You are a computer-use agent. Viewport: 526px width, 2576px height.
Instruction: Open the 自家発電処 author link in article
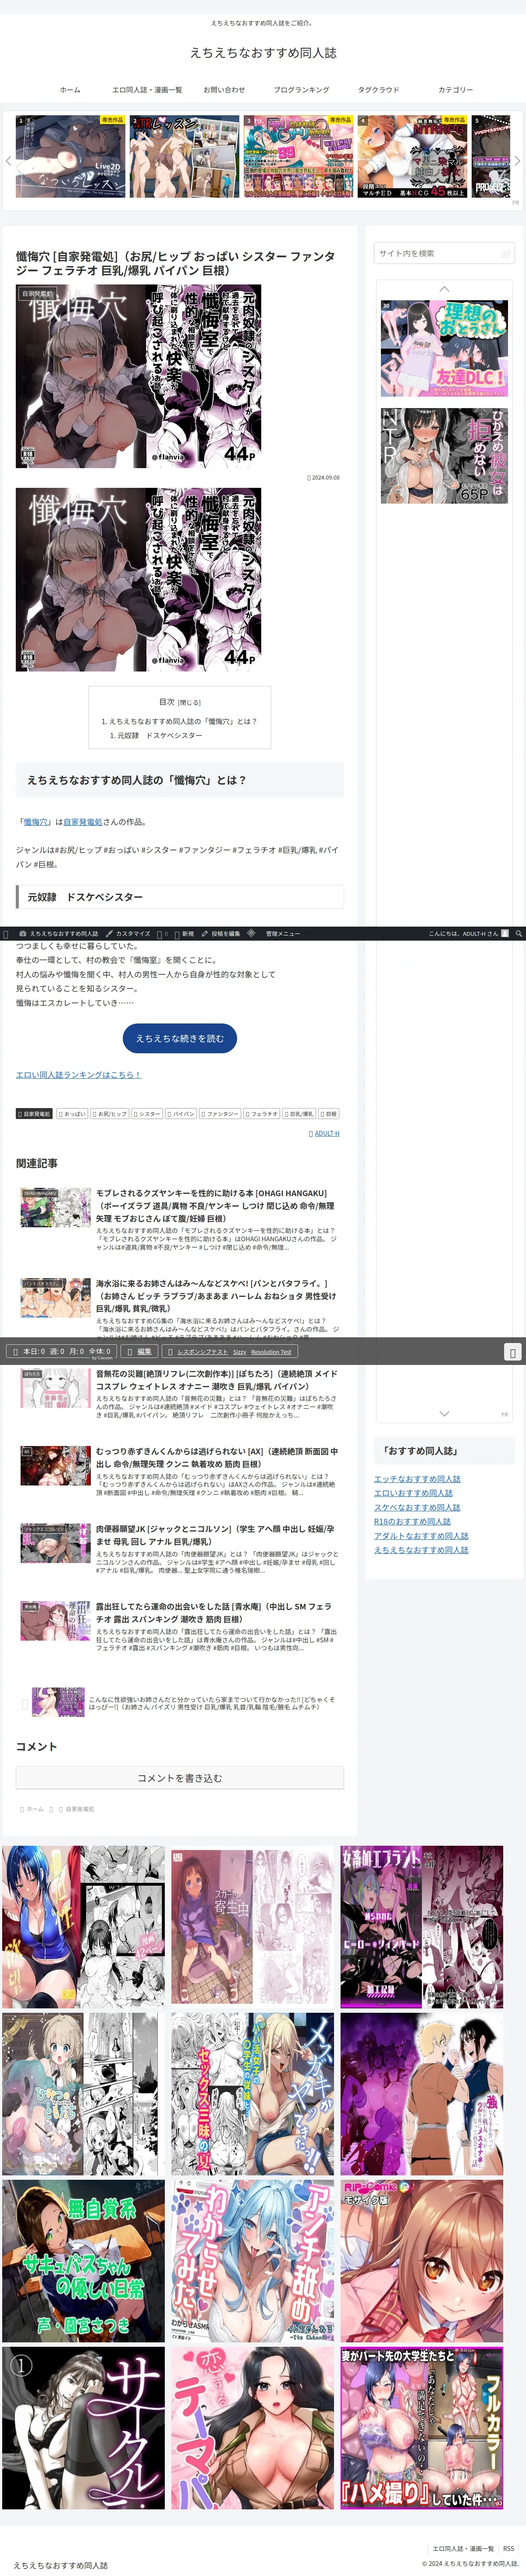(x=83, y=822)
